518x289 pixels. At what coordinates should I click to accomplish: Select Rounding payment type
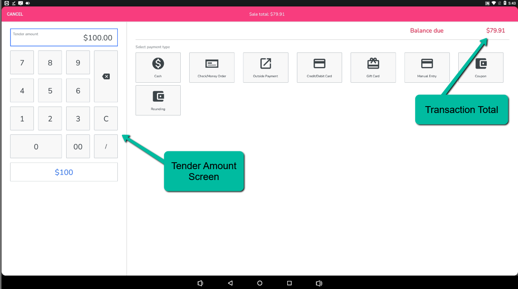point(158,100)
